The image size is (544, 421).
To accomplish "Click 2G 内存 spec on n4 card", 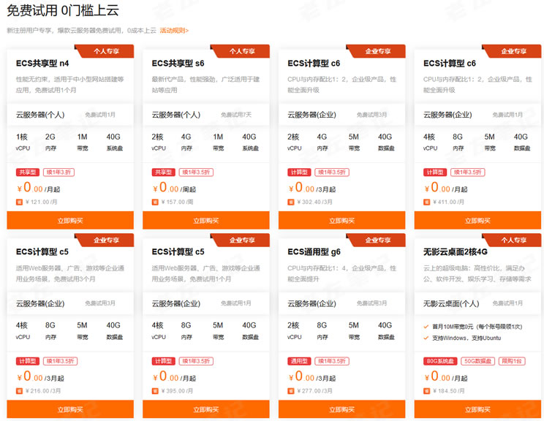I will click(50, 143).
